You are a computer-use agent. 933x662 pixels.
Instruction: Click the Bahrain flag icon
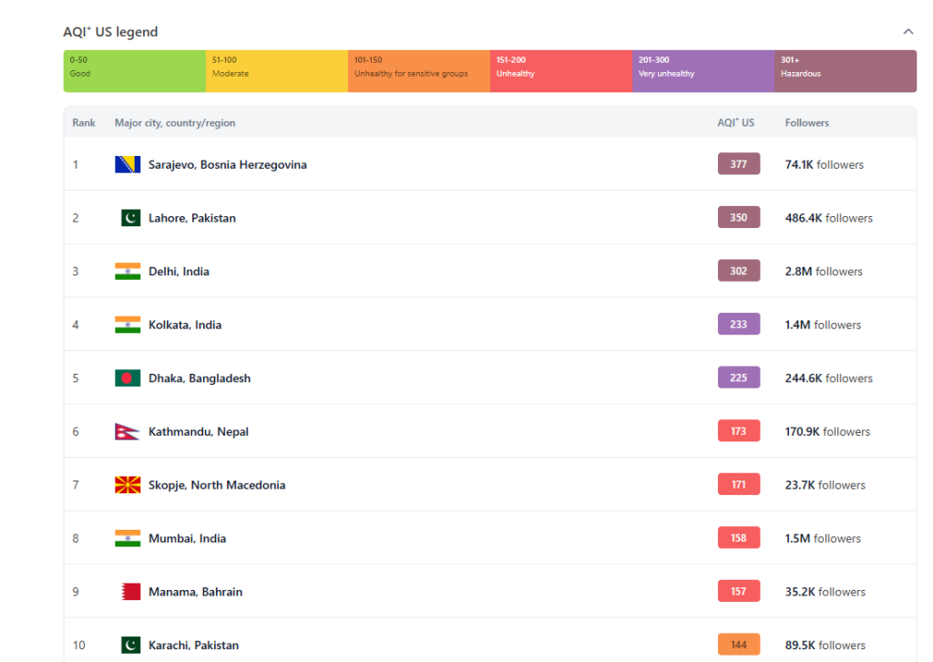tap(130, 592)
